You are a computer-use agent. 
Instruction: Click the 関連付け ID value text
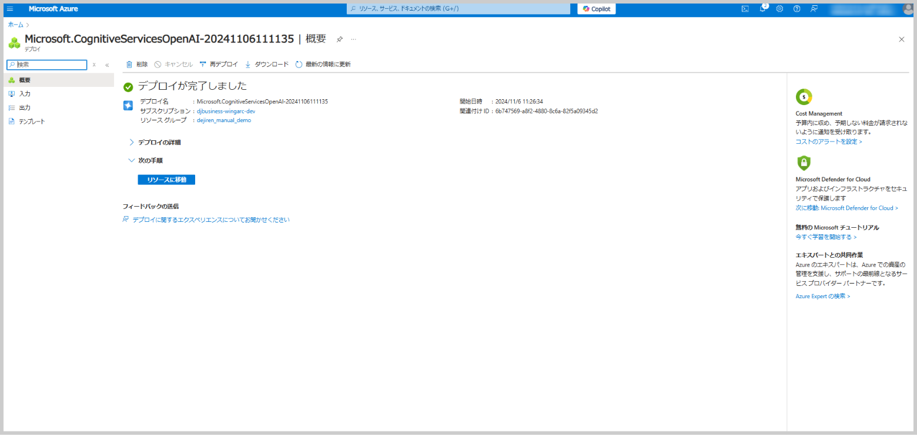[547, 111]
